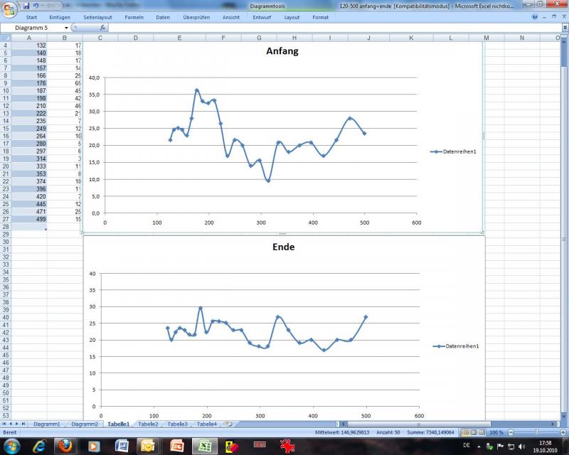The image size is (569, 455).
Task: Click the horizontal scrollbar thumb
Action: point(418,424)
